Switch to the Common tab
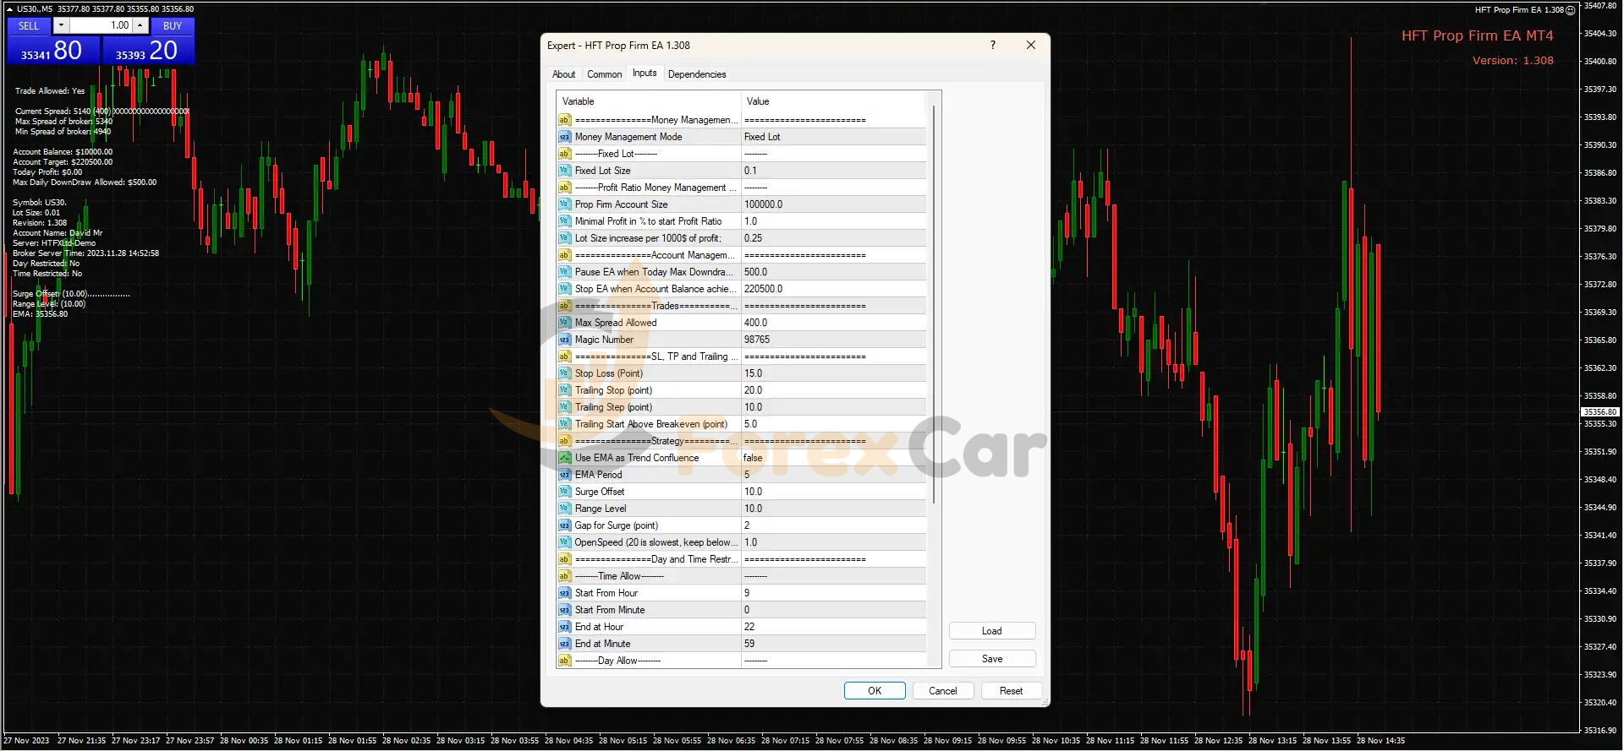The width and height of the screenshot is (1624, 751). [x=604, y=74]
